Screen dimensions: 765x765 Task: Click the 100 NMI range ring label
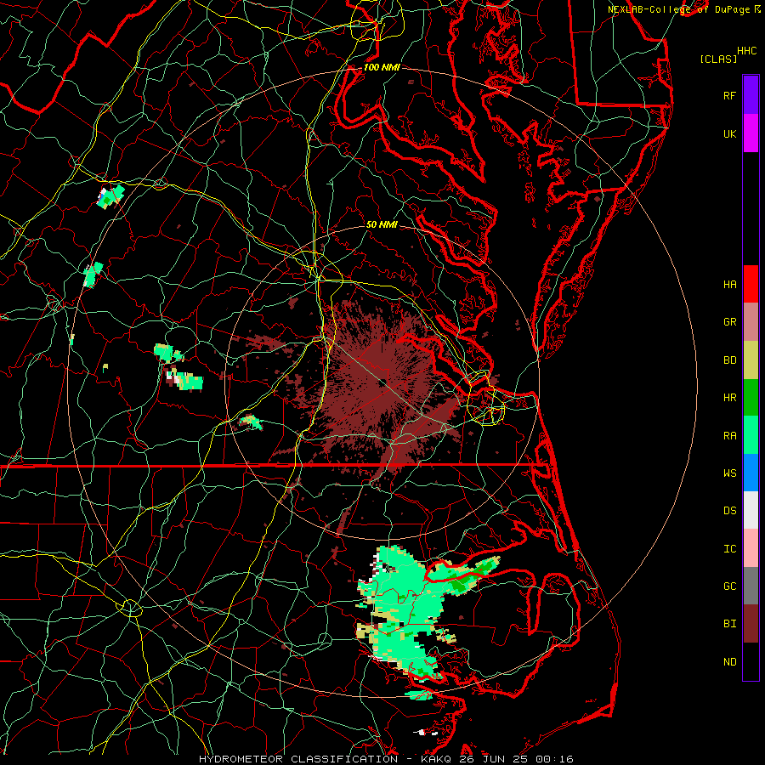tap(382, 67)
